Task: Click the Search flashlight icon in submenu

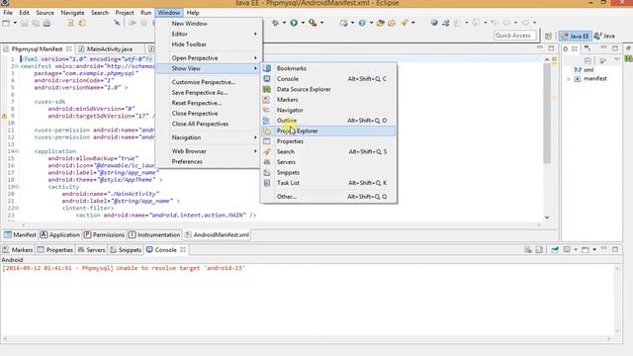Action: 267,151
